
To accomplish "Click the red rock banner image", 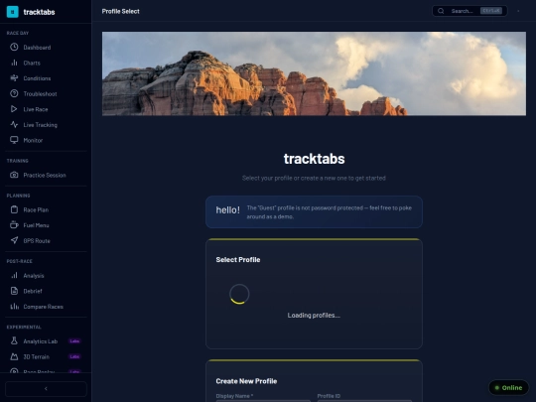I will coord(314,73).
